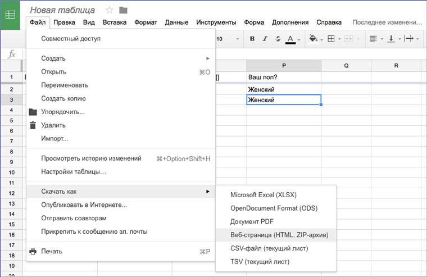Download as Веб-страница (HTML, ZIP-архив)

[276, 235]
